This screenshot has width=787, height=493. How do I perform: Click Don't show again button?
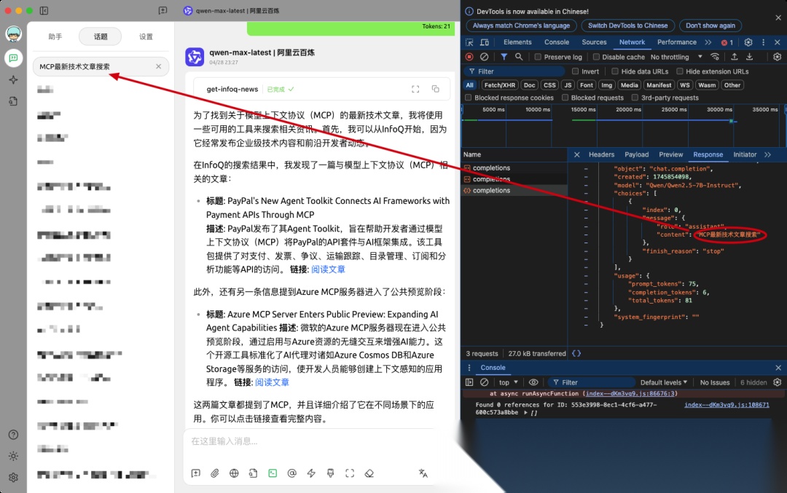pos(710,25)
